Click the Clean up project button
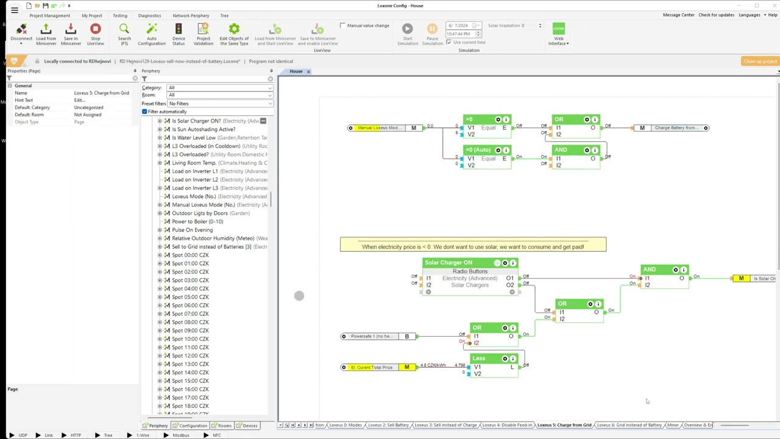This screenshot has width=780, height=439. point(760,61)
